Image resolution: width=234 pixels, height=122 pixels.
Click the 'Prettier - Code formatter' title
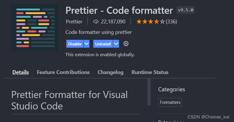119,11
